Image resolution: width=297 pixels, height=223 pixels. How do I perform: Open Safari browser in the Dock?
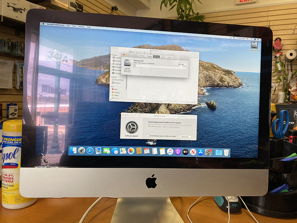point(90,151)
